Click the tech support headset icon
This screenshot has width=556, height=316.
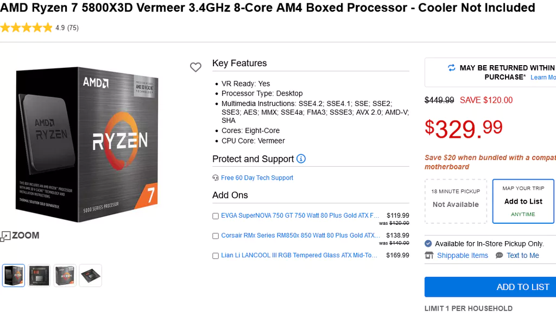tap(216, 178)
